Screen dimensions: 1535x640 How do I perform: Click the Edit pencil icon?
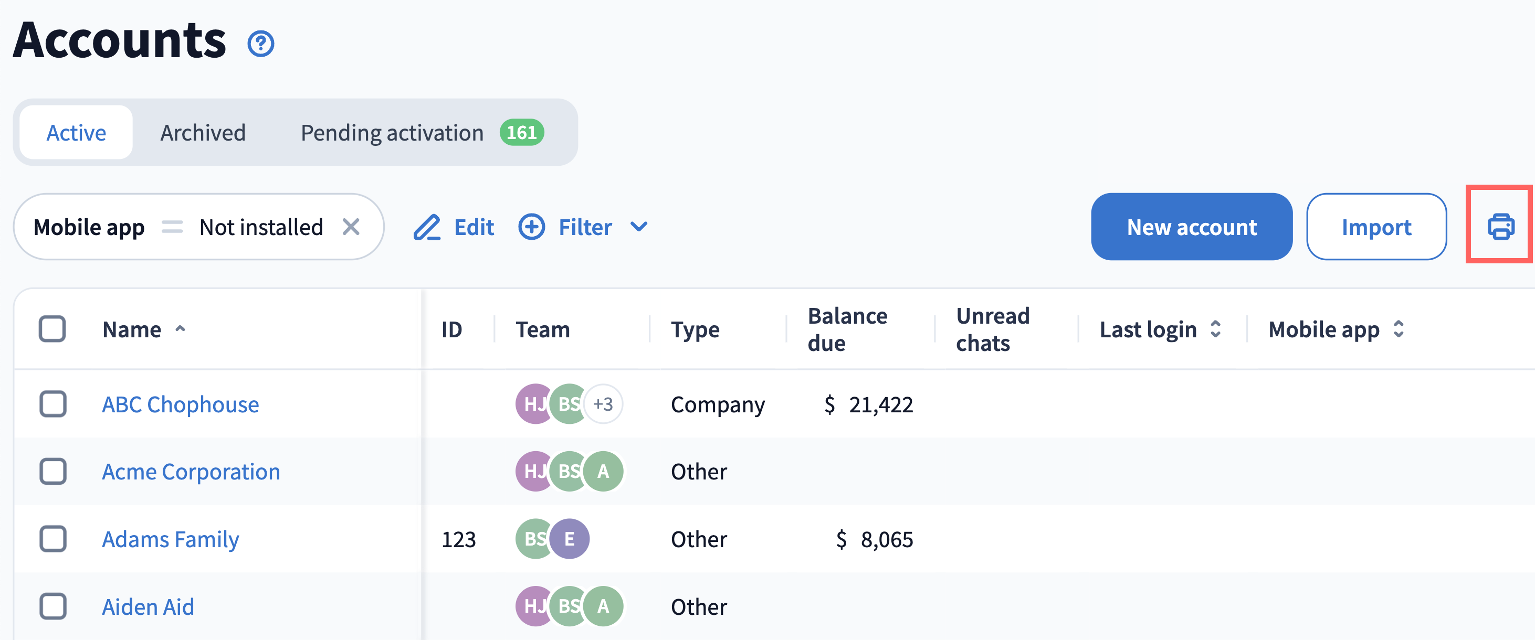point(427,227)
